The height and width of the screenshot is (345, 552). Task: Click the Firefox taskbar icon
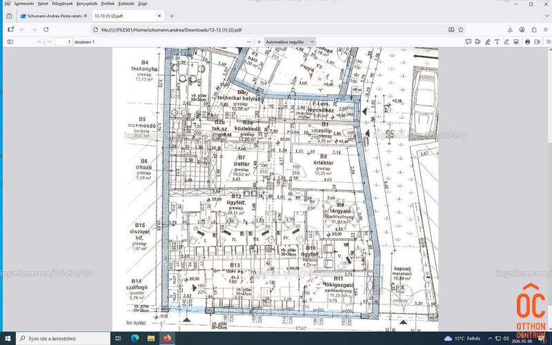168,339
